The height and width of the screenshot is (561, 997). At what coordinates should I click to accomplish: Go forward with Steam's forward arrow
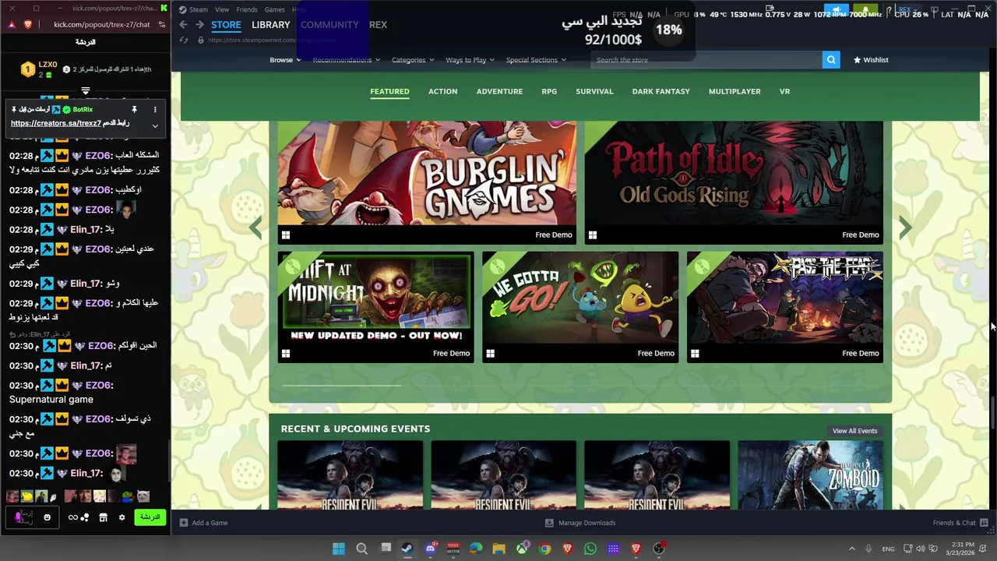(x=199, y=25)
